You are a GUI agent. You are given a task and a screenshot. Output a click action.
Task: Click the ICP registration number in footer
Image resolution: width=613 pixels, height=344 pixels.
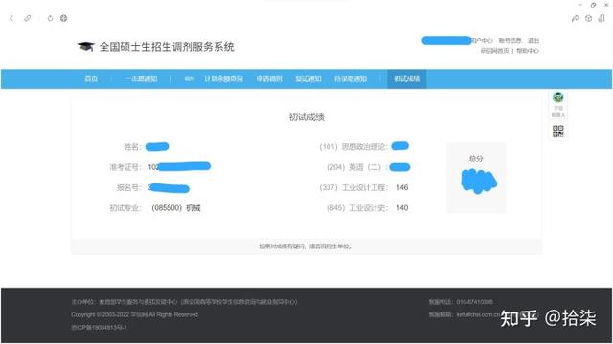(x=99, y=327)
